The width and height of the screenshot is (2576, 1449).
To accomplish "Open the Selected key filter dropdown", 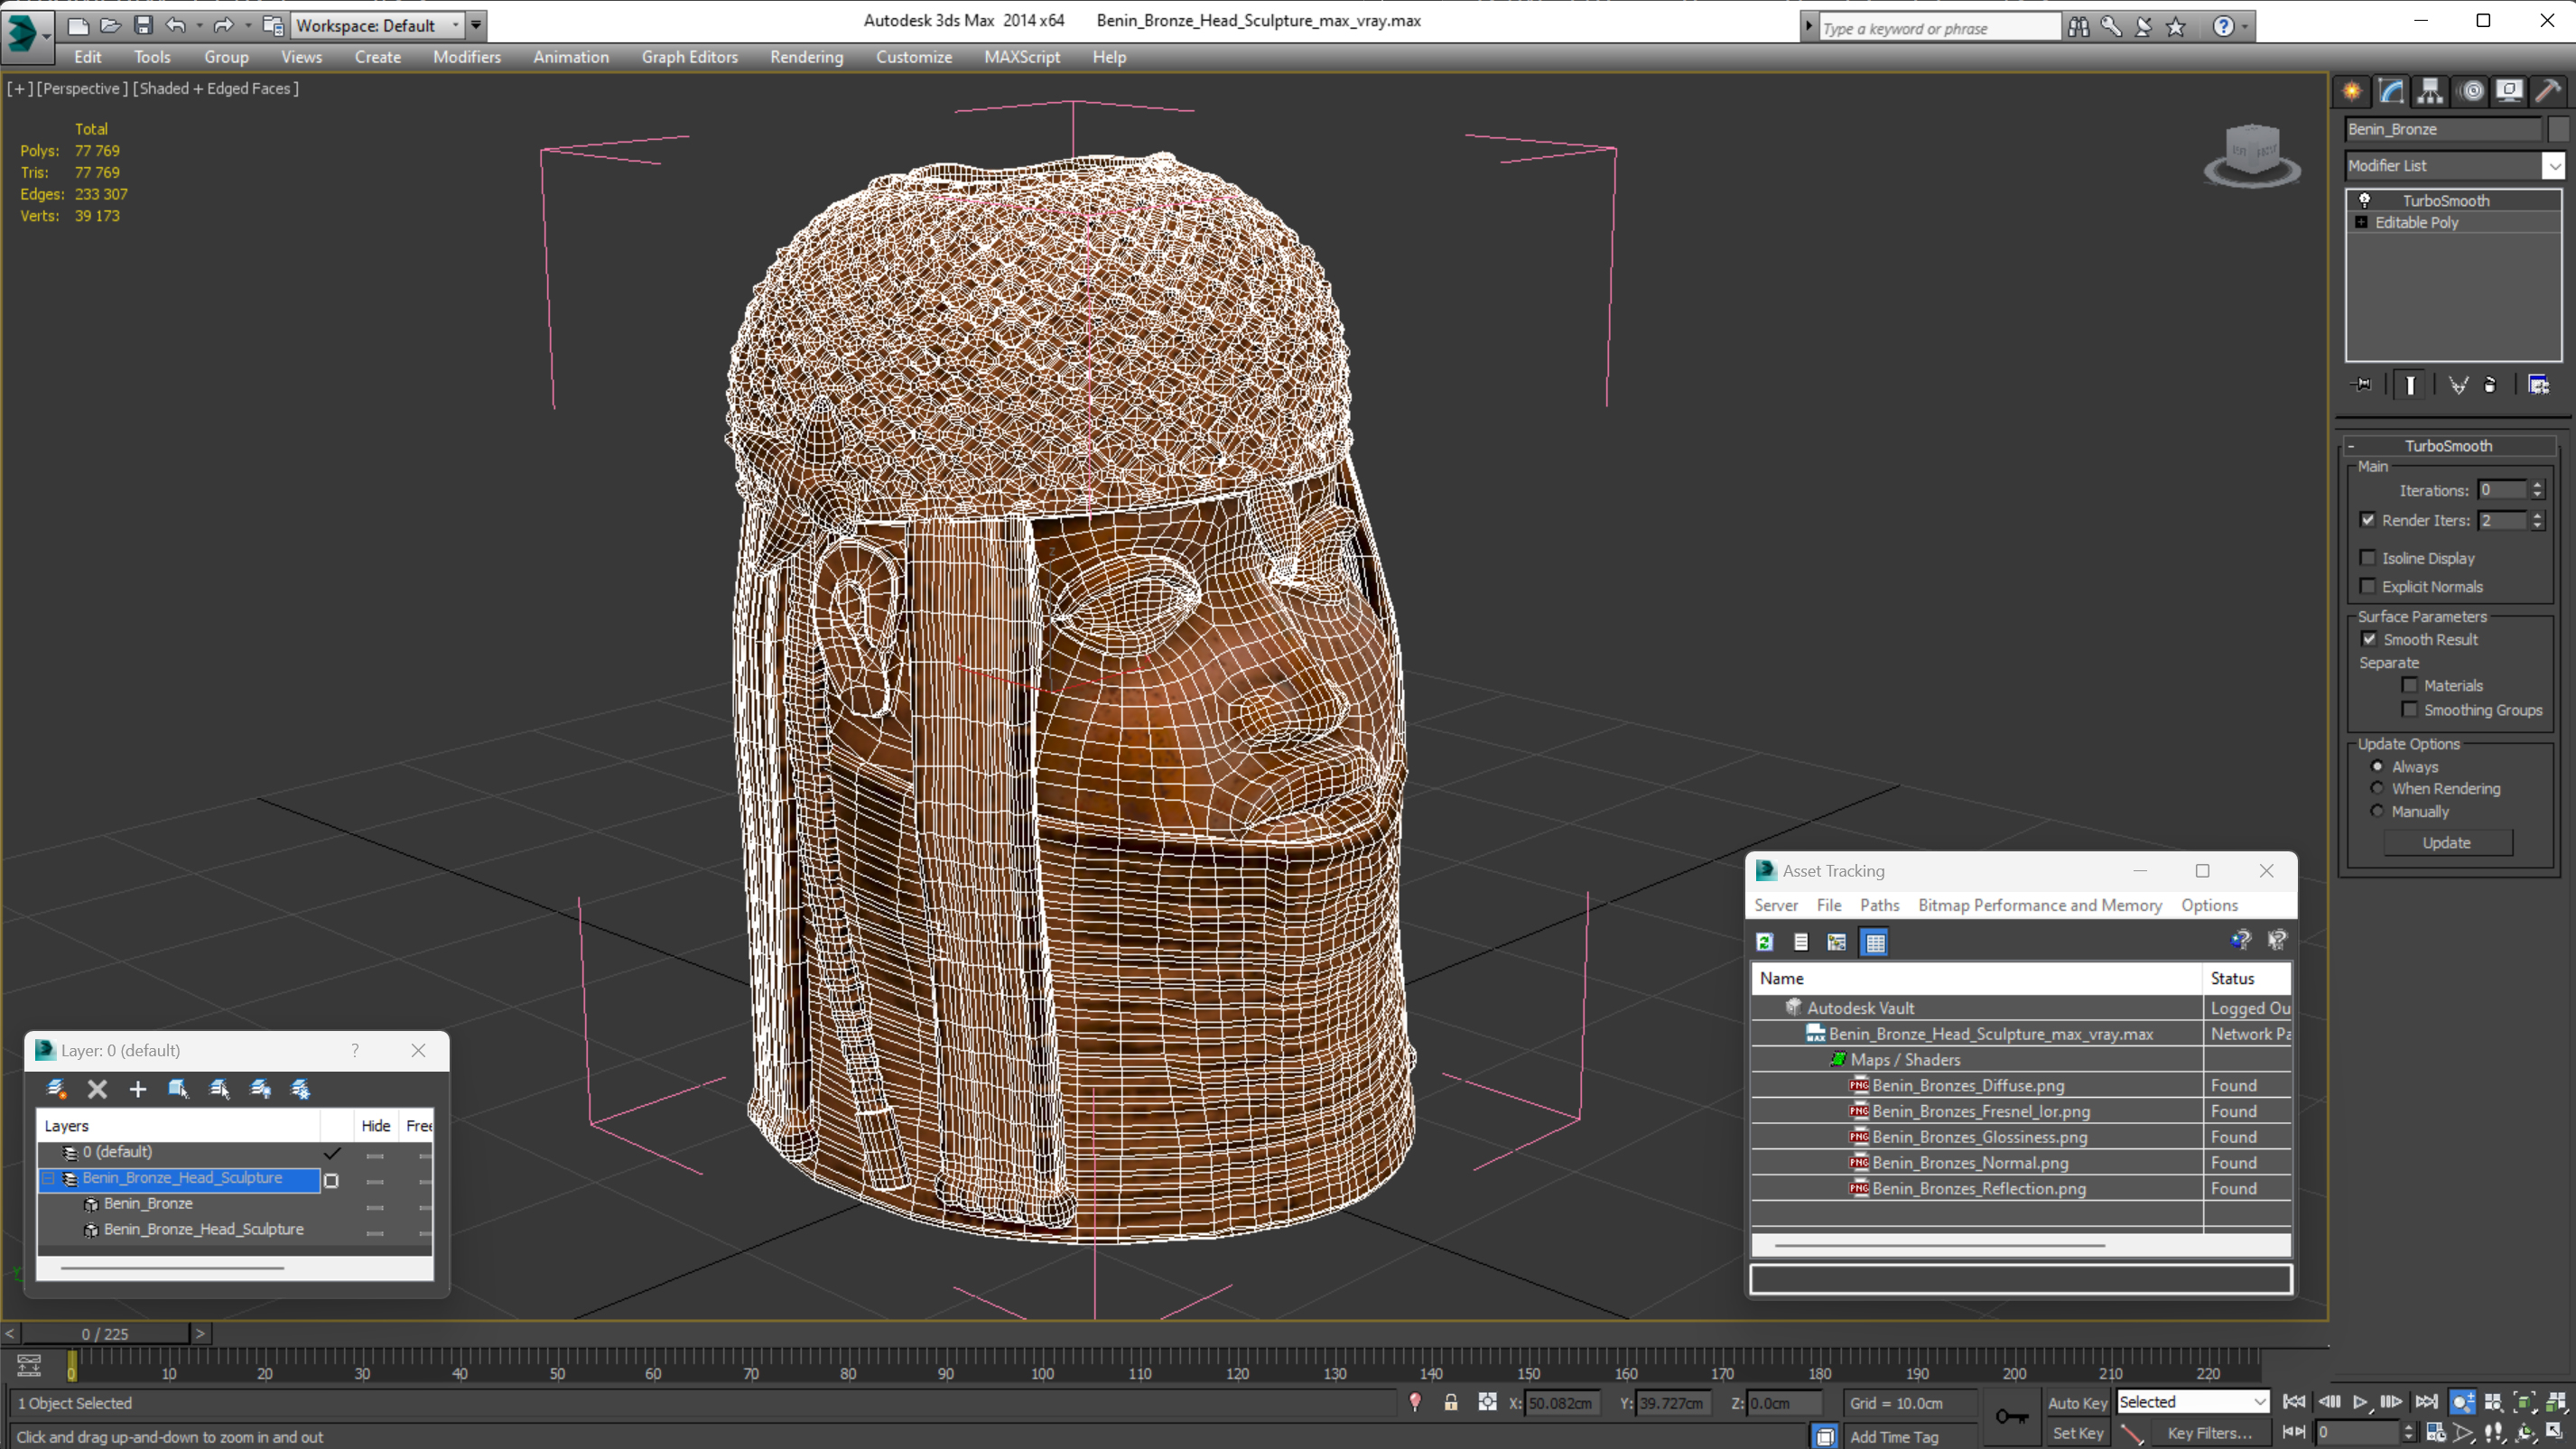I will (x=2193, y=1402).
